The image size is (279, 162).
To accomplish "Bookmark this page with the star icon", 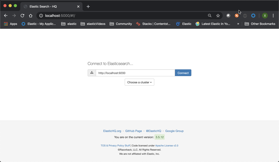I will (218, 16).
